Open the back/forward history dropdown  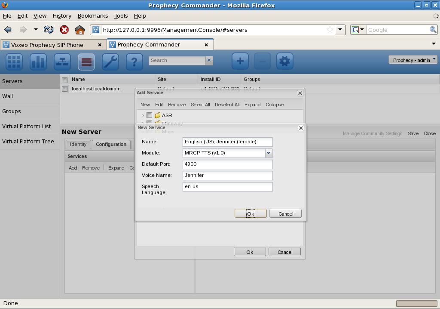(36, 29)
